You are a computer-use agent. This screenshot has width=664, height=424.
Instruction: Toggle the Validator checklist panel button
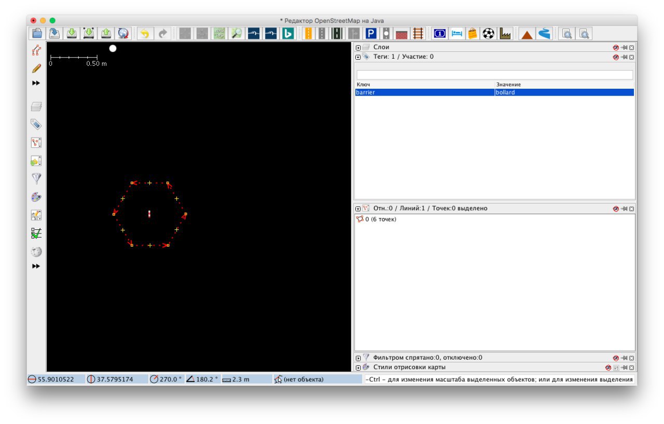click(36, 233)
